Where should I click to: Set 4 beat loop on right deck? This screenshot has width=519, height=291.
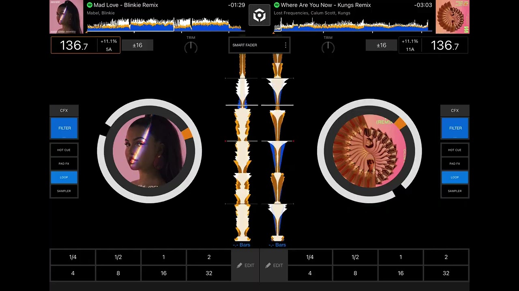click(x=310, y=273)
